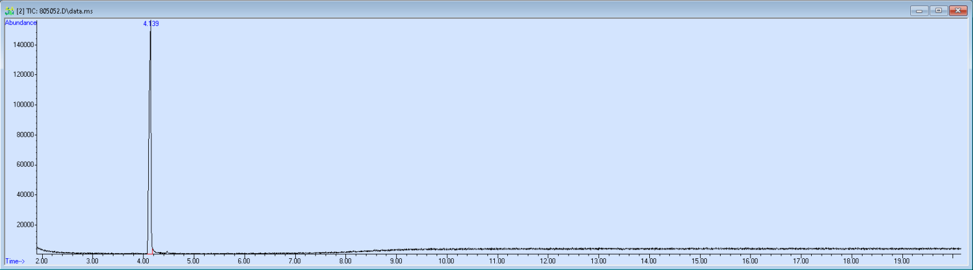Click the 8.00 time axis value
973x270 pixels.
click(x=345, y=261)
